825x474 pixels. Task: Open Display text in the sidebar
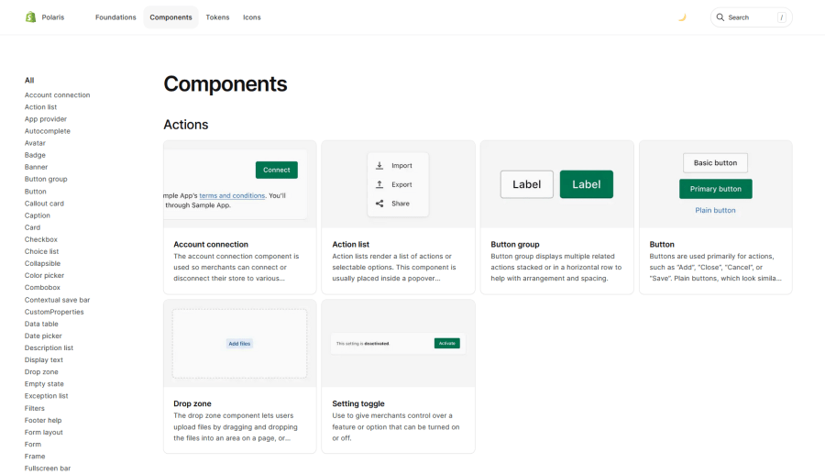(44, 359)
